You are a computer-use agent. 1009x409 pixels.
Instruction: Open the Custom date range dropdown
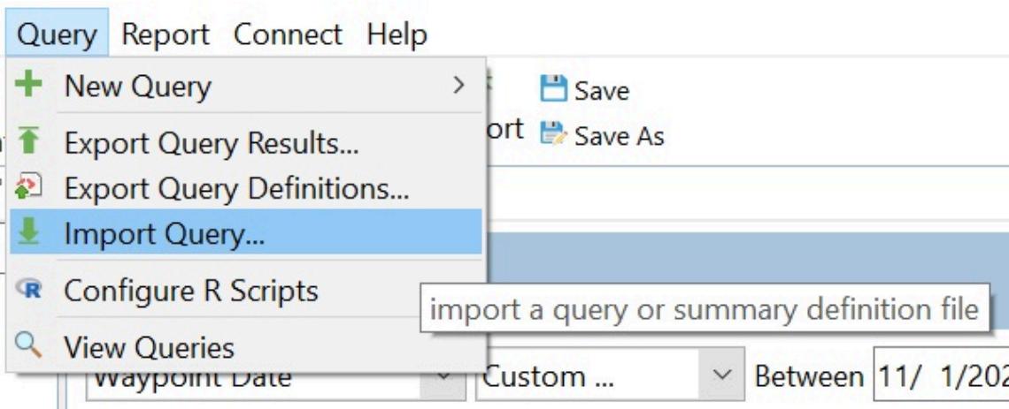coord(724,377)
